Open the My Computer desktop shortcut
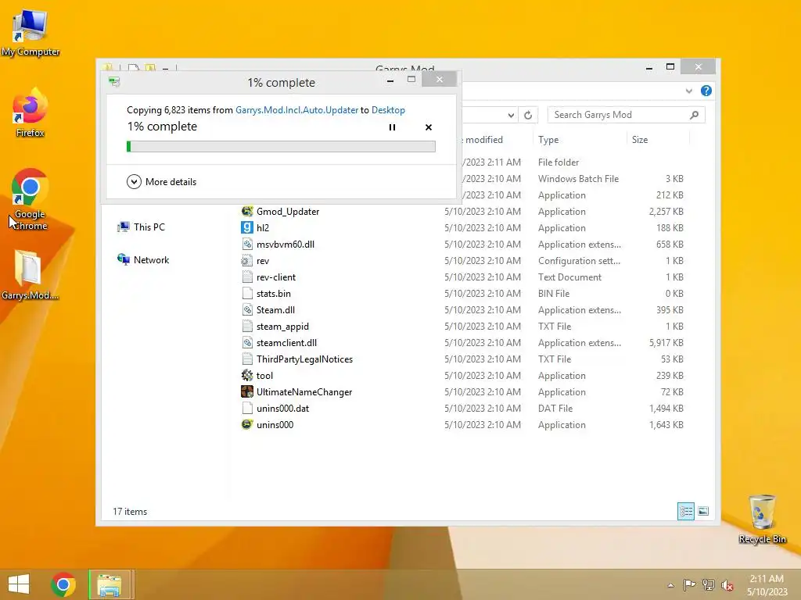Image resolution: width=801 pixels, height=600 pixels. 31,33
